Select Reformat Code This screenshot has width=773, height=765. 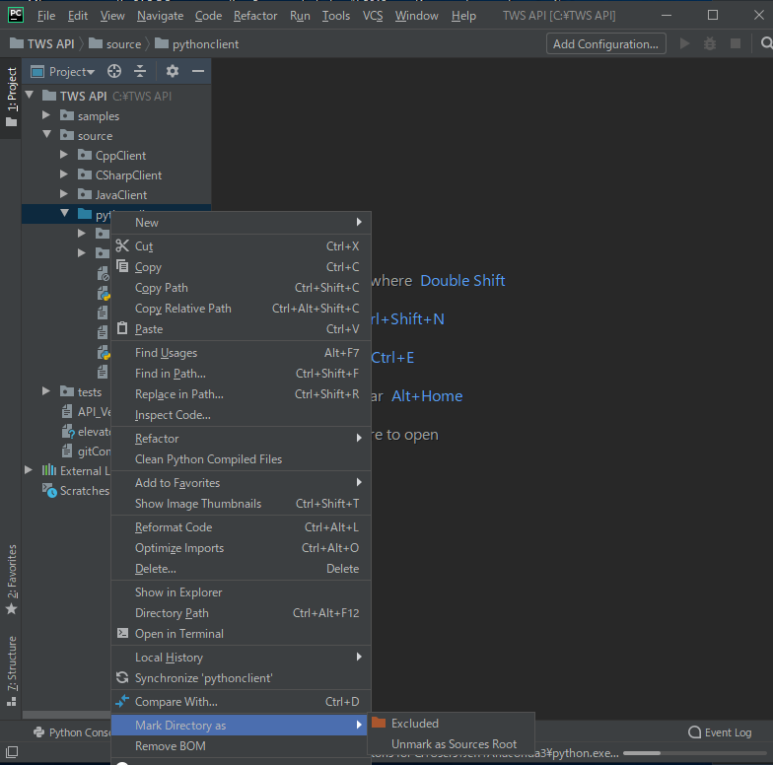241,526
